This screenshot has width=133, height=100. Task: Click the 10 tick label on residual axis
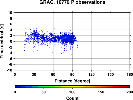[x=10, y=13]
